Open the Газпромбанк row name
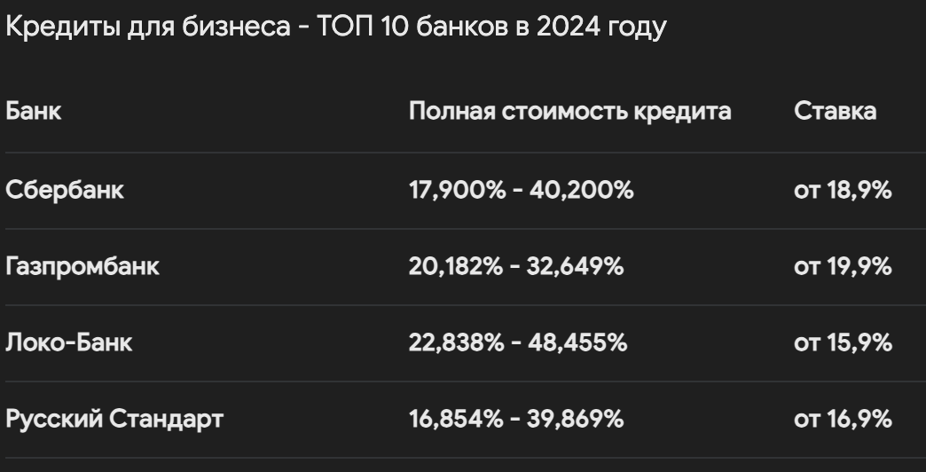The width and height of the screenshot is (926, 472). [82, 267]
